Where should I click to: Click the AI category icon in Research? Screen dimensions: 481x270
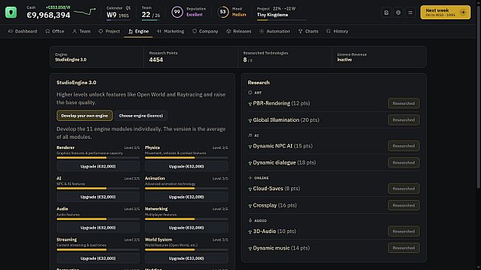click(250, 135)
